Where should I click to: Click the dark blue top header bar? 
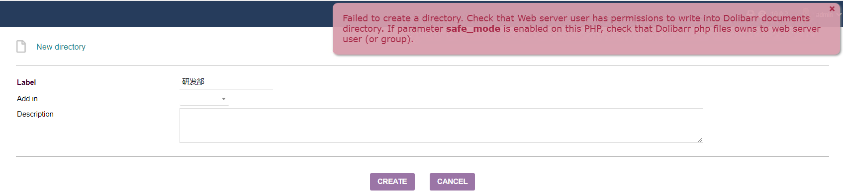pyautogui.click(x=166, y=14)
